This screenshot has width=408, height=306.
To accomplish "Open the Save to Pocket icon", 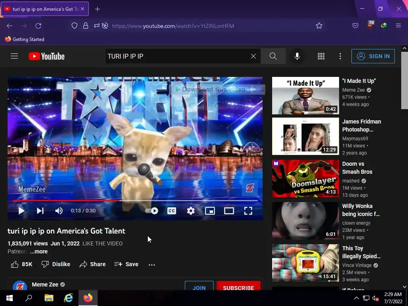I will [355, 26].
